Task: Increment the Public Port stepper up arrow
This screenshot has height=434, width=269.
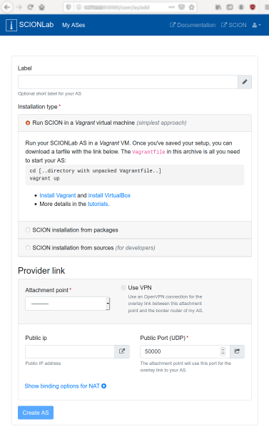Action: pos(223,349)
